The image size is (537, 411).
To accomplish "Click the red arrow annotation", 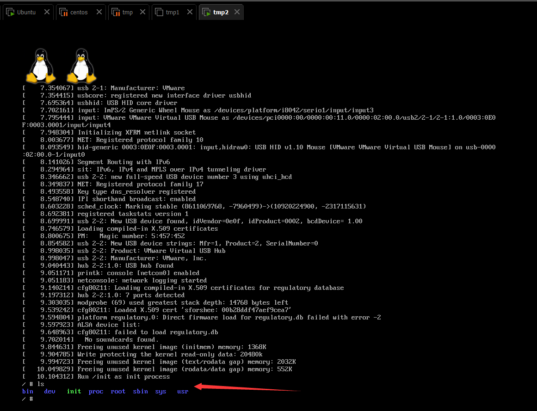I will (x=247, y=387).
